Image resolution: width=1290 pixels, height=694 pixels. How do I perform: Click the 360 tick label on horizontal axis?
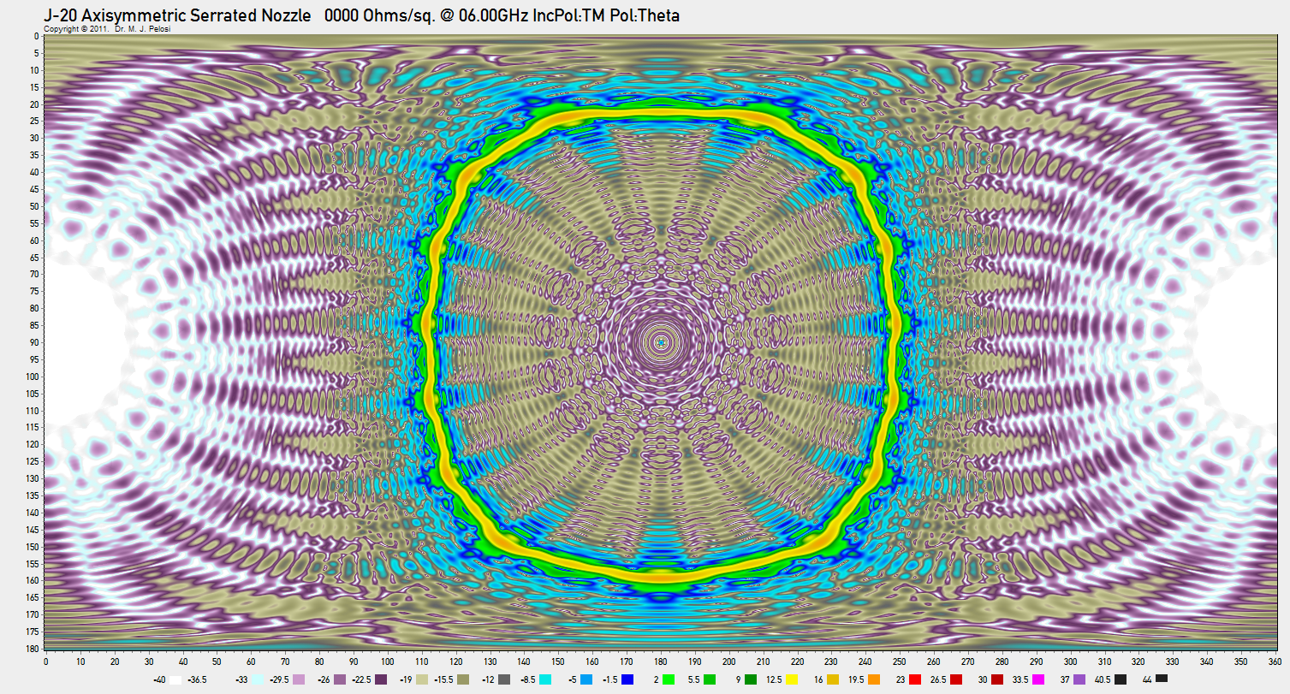click(x=1275, y=661)
